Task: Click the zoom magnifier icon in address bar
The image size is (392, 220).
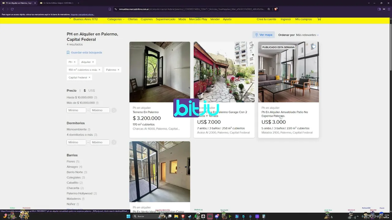Action: point(269,9)
